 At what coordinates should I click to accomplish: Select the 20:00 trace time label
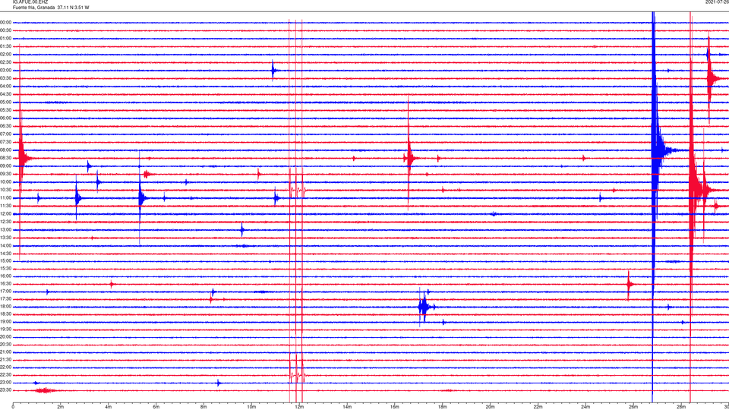click(x=6, y=337)
